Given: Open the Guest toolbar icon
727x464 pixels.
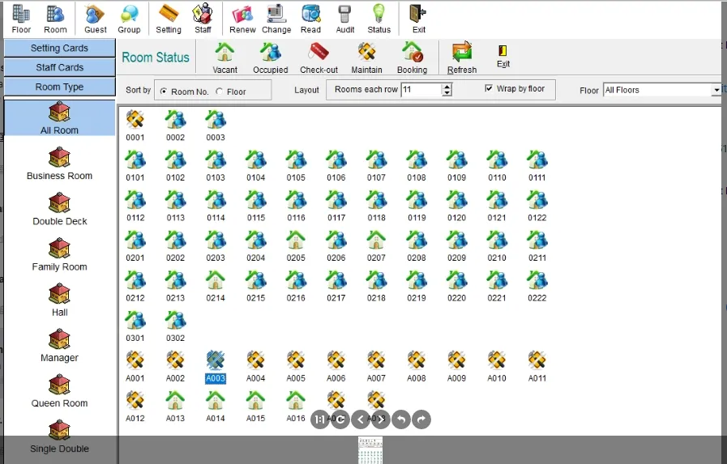Looking at the screenshot, I should point(95,18).
